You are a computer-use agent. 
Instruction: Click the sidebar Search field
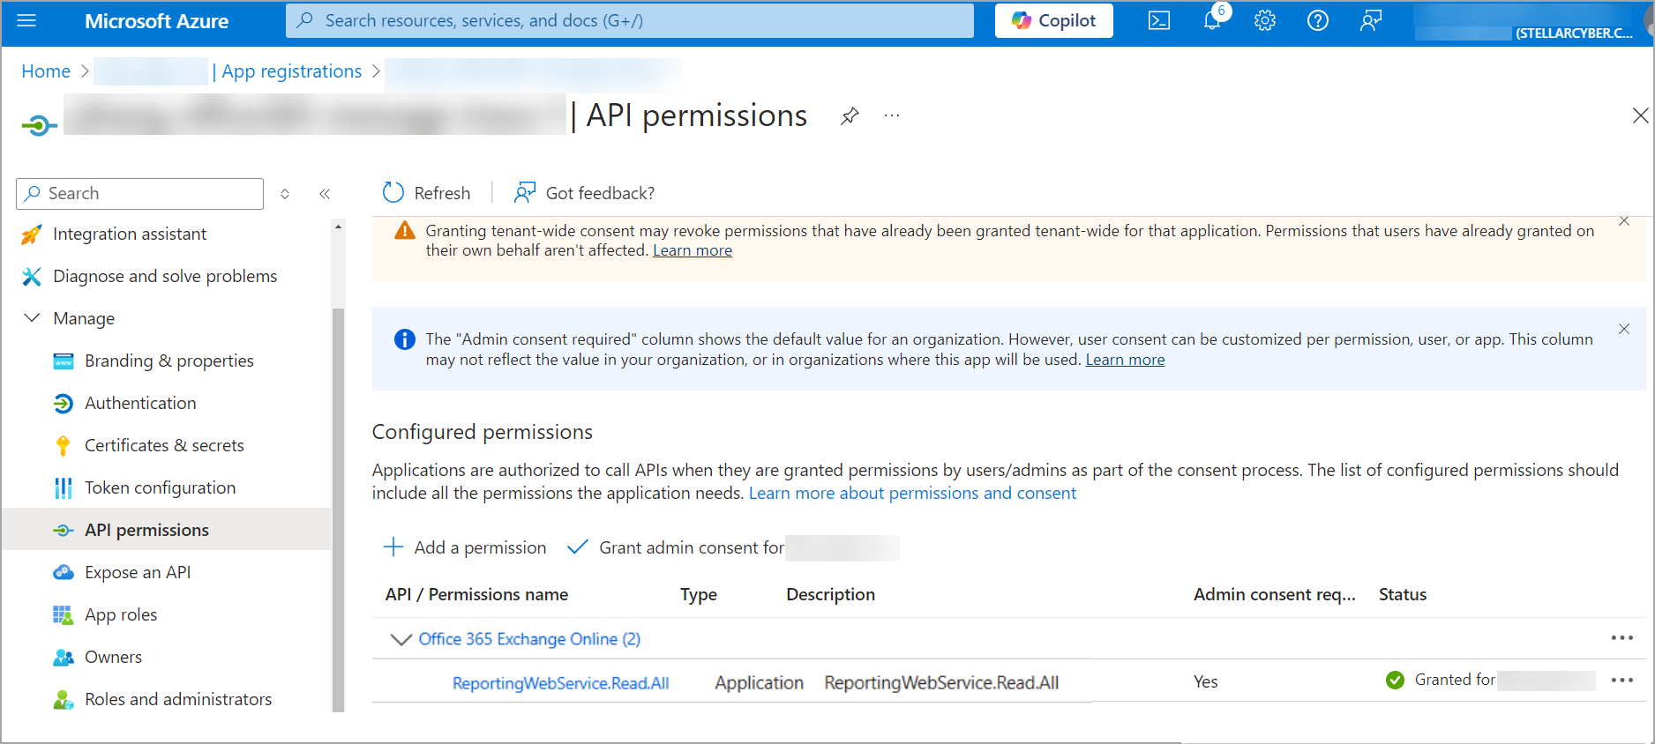(x=139, y=194)
